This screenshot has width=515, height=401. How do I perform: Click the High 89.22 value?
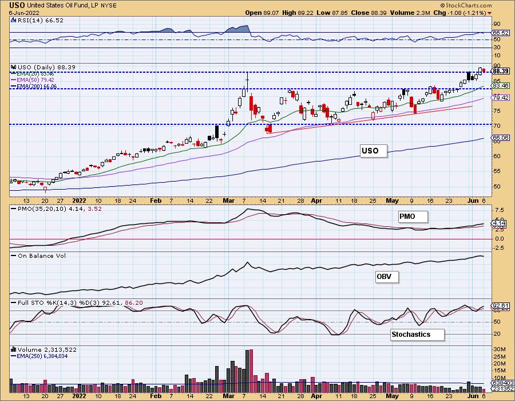[x=298, y=13]
